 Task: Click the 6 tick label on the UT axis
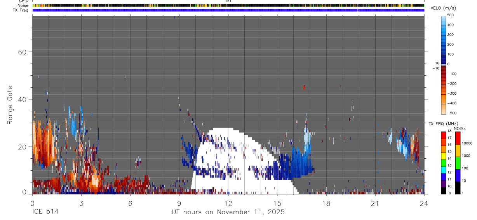(130, 203)
